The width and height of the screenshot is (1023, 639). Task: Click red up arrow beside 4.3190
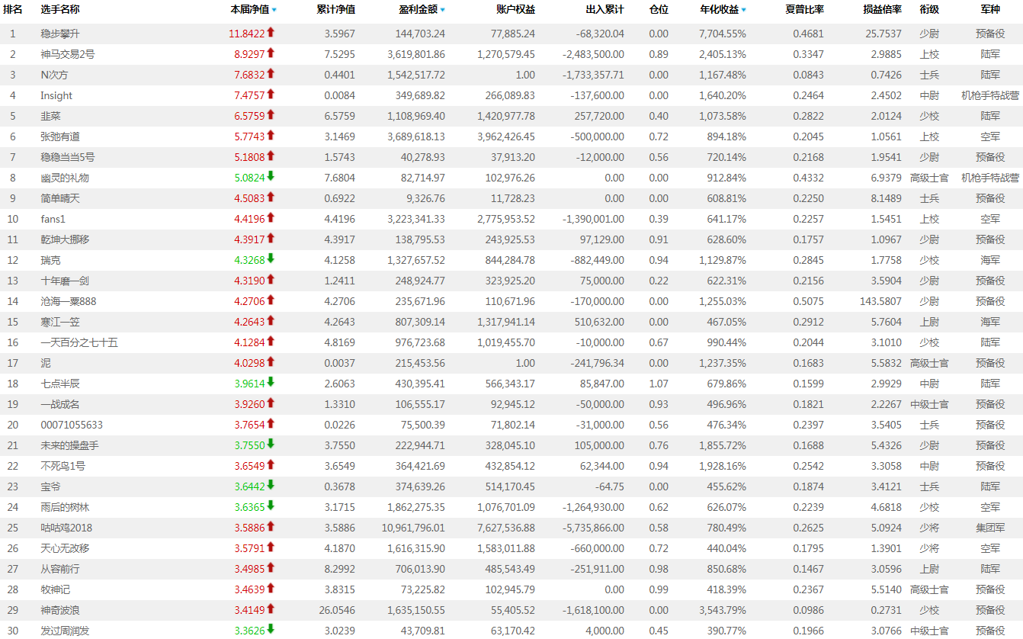pos(271,280)
